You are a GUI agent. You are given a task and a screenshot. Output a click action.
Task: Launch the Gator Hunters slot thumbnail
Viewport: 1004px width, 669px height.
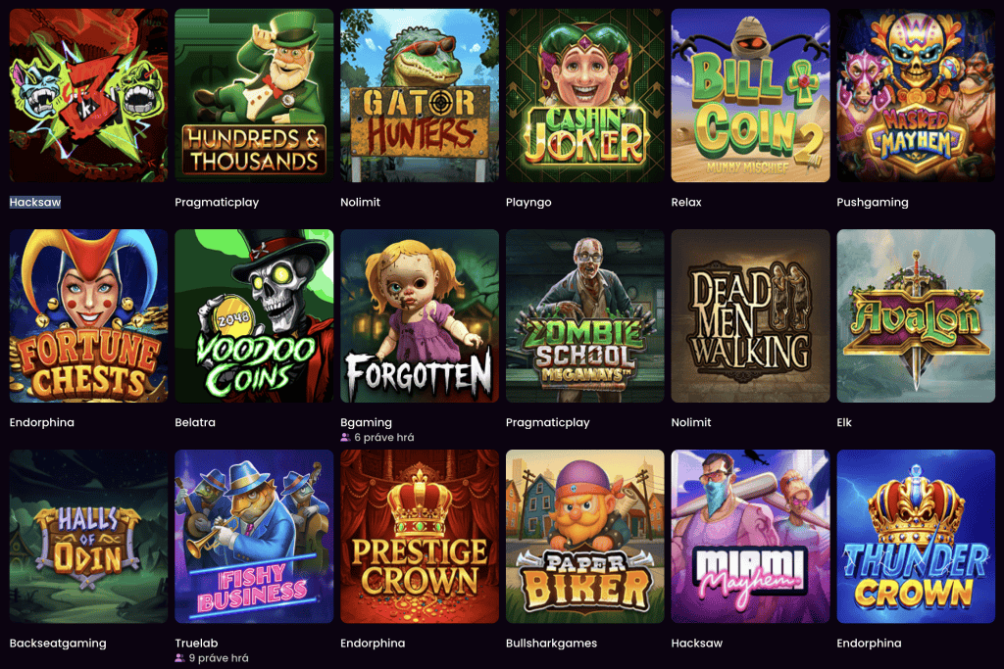(x=420, y=95)
